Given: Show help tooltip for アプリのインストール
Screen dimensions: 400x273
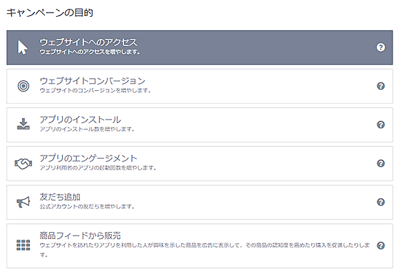Looking at the screenshot, I should 381,124.
